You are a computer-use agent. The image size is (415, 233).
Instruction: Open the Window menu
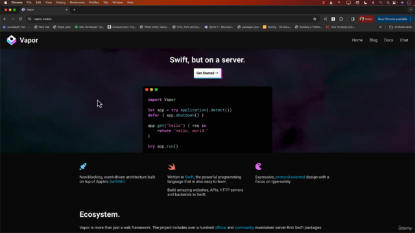click(x=117, y=3)
